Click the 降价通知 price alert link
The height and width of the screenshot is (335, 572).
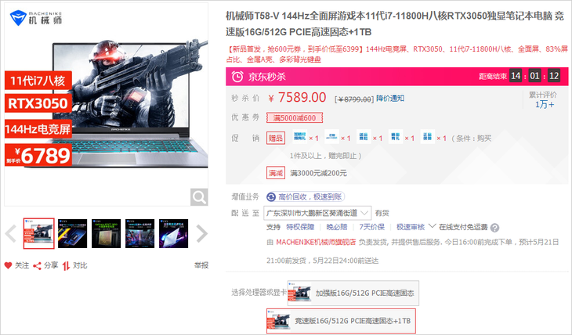coord(390,98)
